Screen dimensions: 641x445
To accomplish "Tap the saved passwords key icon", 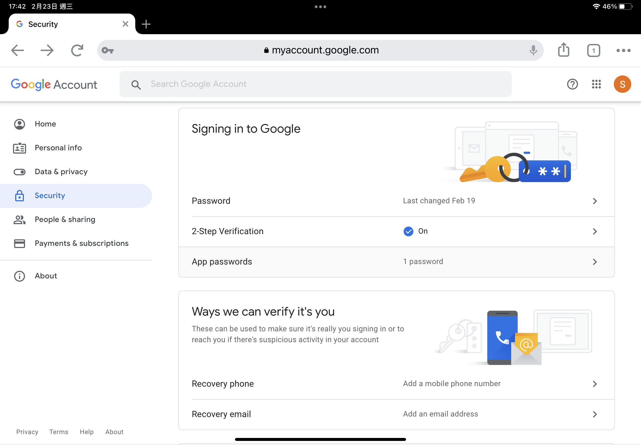I will 108,50.
